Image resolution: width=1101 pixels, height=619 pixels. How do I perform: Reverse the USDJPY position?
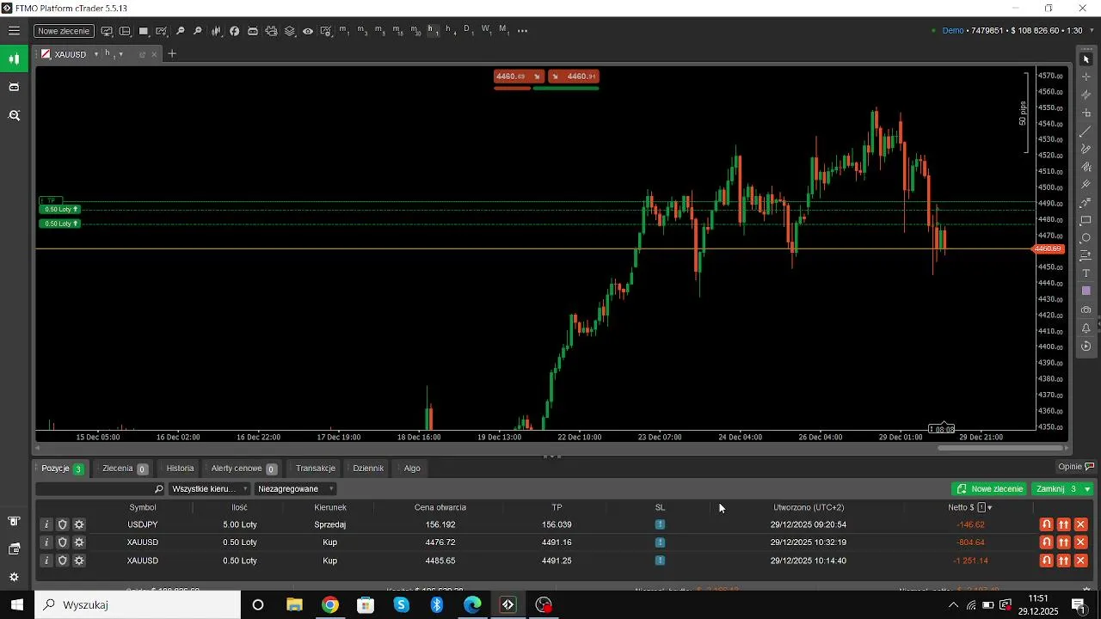pos(1046,524)
